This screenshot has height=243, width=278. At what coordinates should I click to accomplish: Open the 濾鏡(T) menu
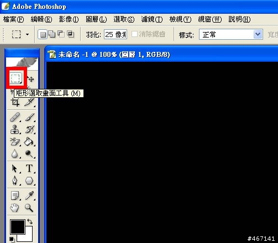(152, 19)
